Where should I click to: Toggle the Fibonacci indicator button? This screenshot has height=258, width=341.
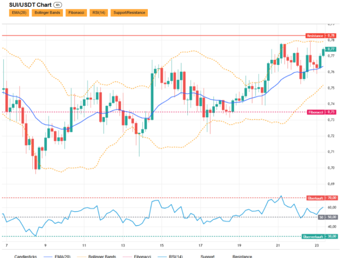(x=76, y=12)
